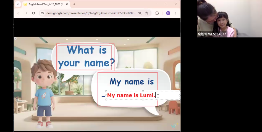The image size is (262, 132).
Task: Open a new browser tab
Action: (74, 4)
